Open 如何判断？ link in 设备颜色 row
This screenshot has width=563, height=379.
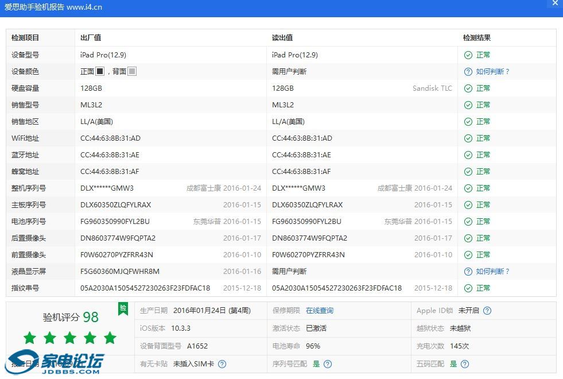[x=492, y=71]
